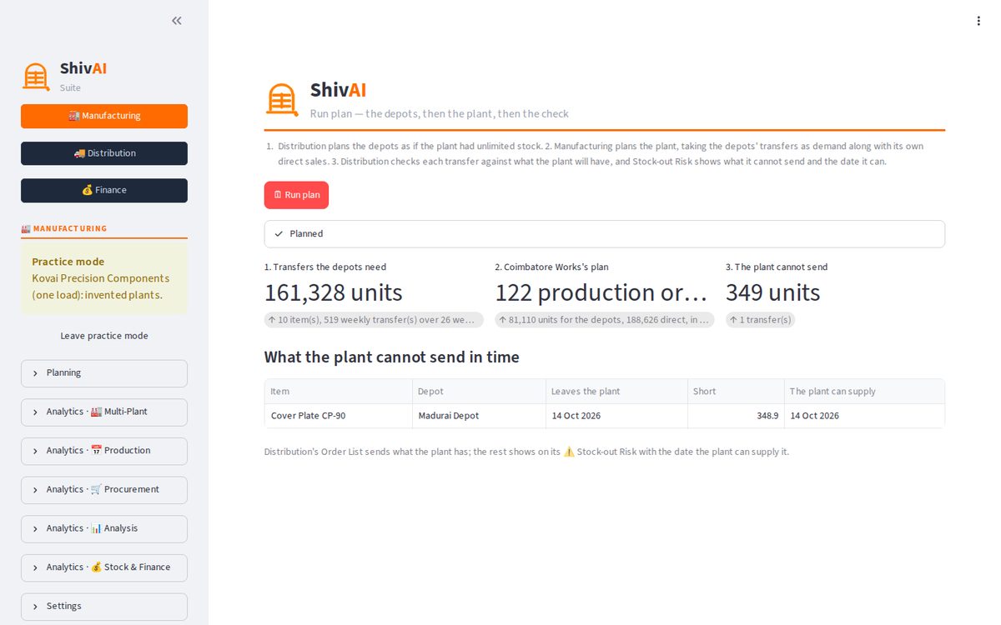Select the Cover Plate CP-90 cell

point(338,416)
